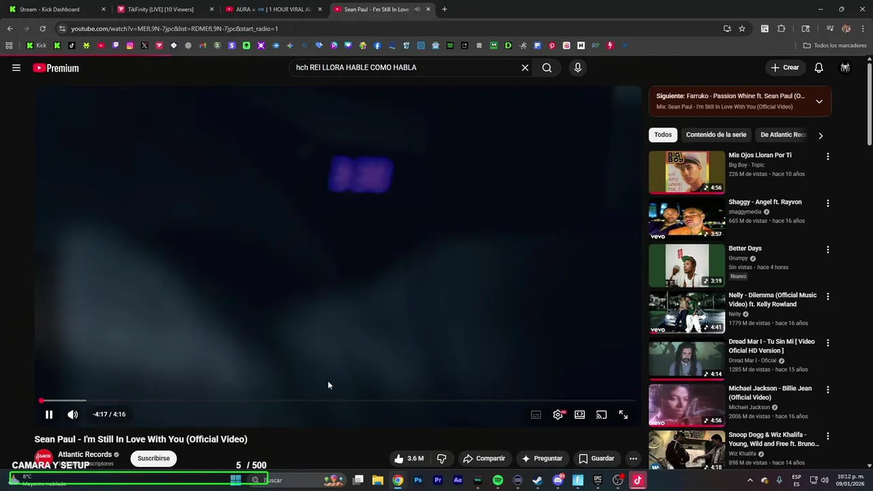Open options for Better Days video
Image resolution: width=873 pixels, height=491 pixels.
click(x=828, y=250)
